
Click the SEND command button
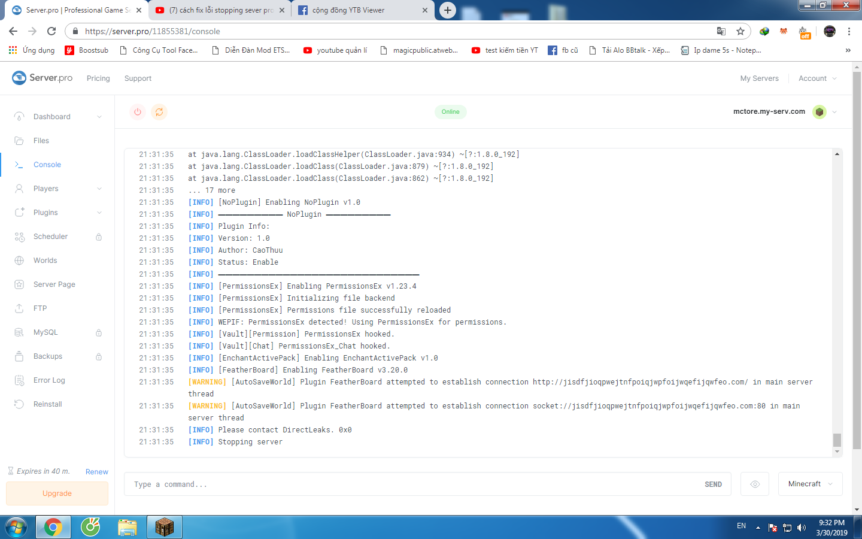coord(713,485)
